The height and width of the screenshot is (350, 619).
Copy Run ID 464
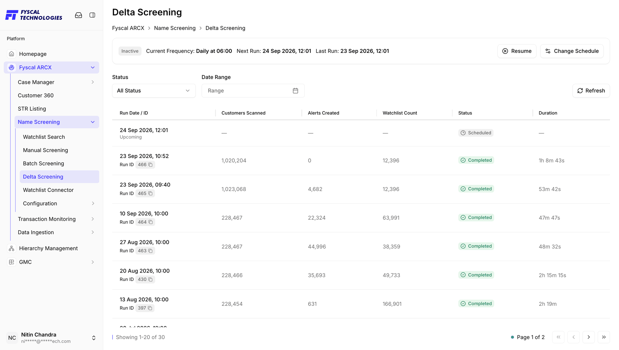pos(150,222)
